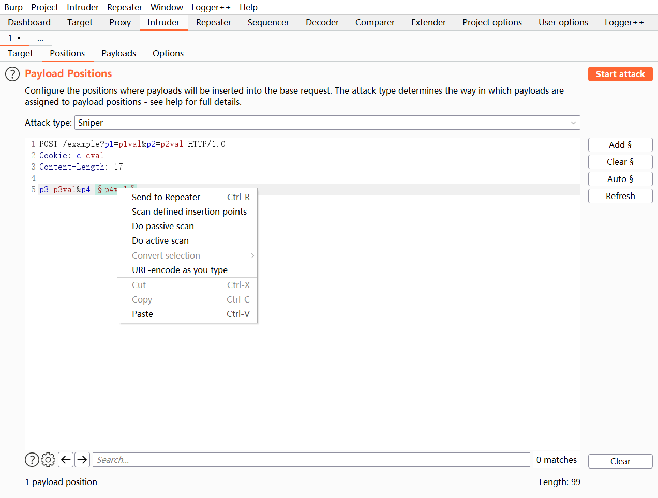
Task: Click into the Search input field
Action: (x=311, y=460)
